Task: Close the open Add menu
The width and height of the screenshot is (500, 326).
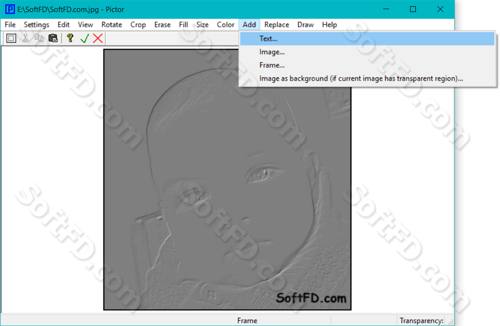Action: (249, 24)
